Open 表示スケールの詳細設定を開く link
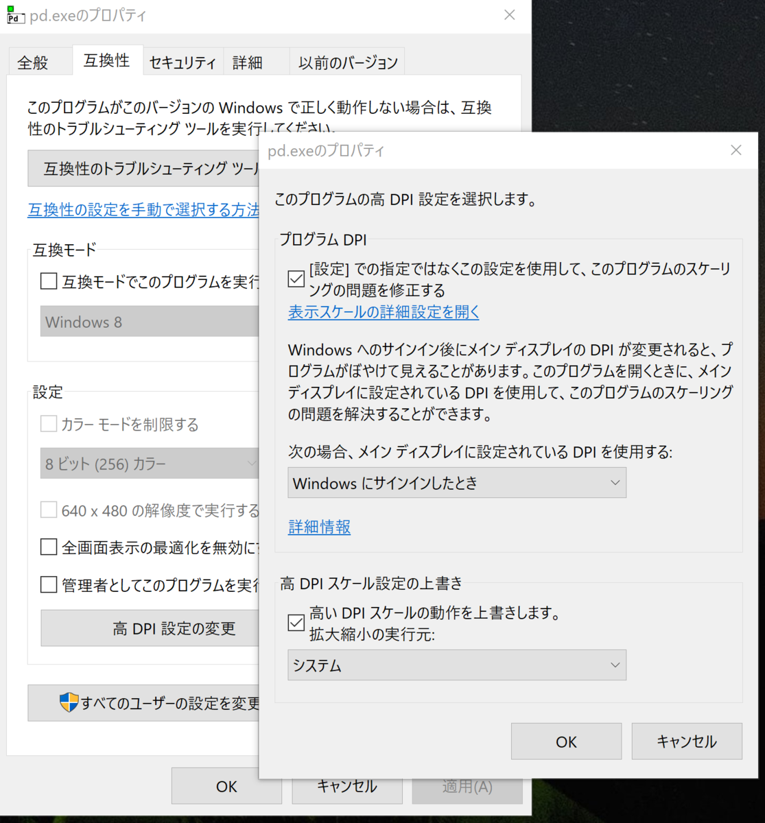This screenshot has width=765, height=823. click(384, 312)
